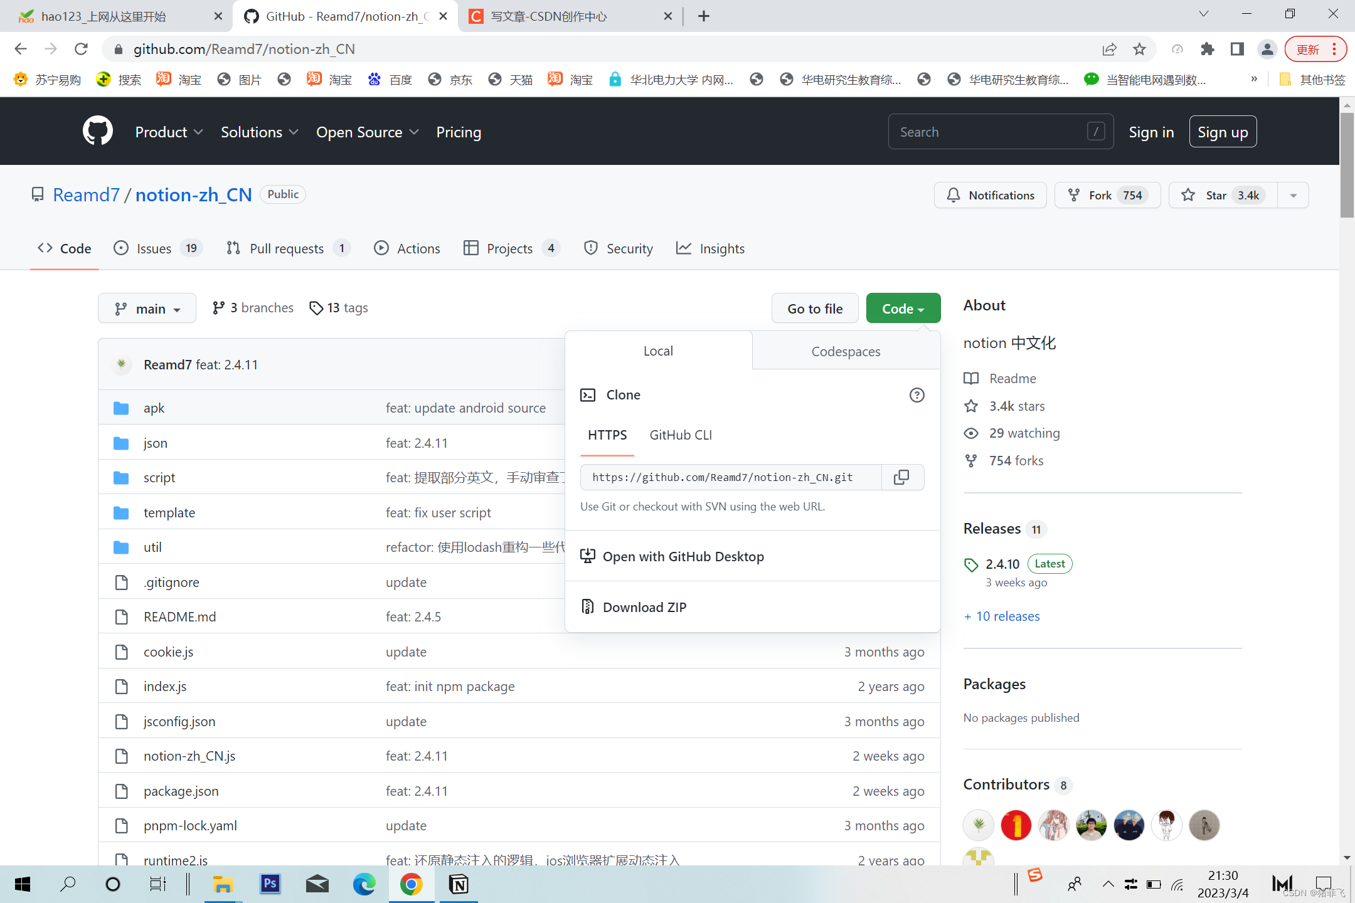The width and height of the screenshot is (1355, 903).
Task: Copy the HTTPS clone URL to clipboard
Action: tap(901, 477)
